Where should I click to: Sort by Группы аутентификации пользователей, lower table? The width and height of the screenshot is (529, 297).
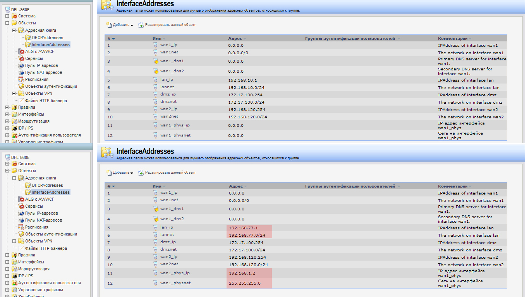350,186
